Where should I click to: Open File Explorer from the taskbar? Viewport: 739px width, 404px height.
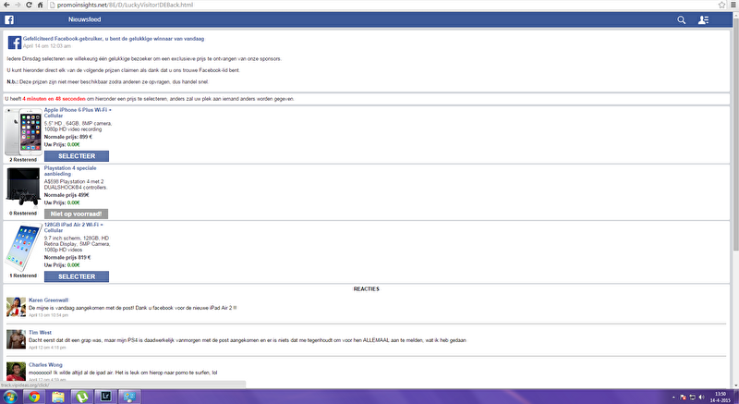click(x=58, y=397)
